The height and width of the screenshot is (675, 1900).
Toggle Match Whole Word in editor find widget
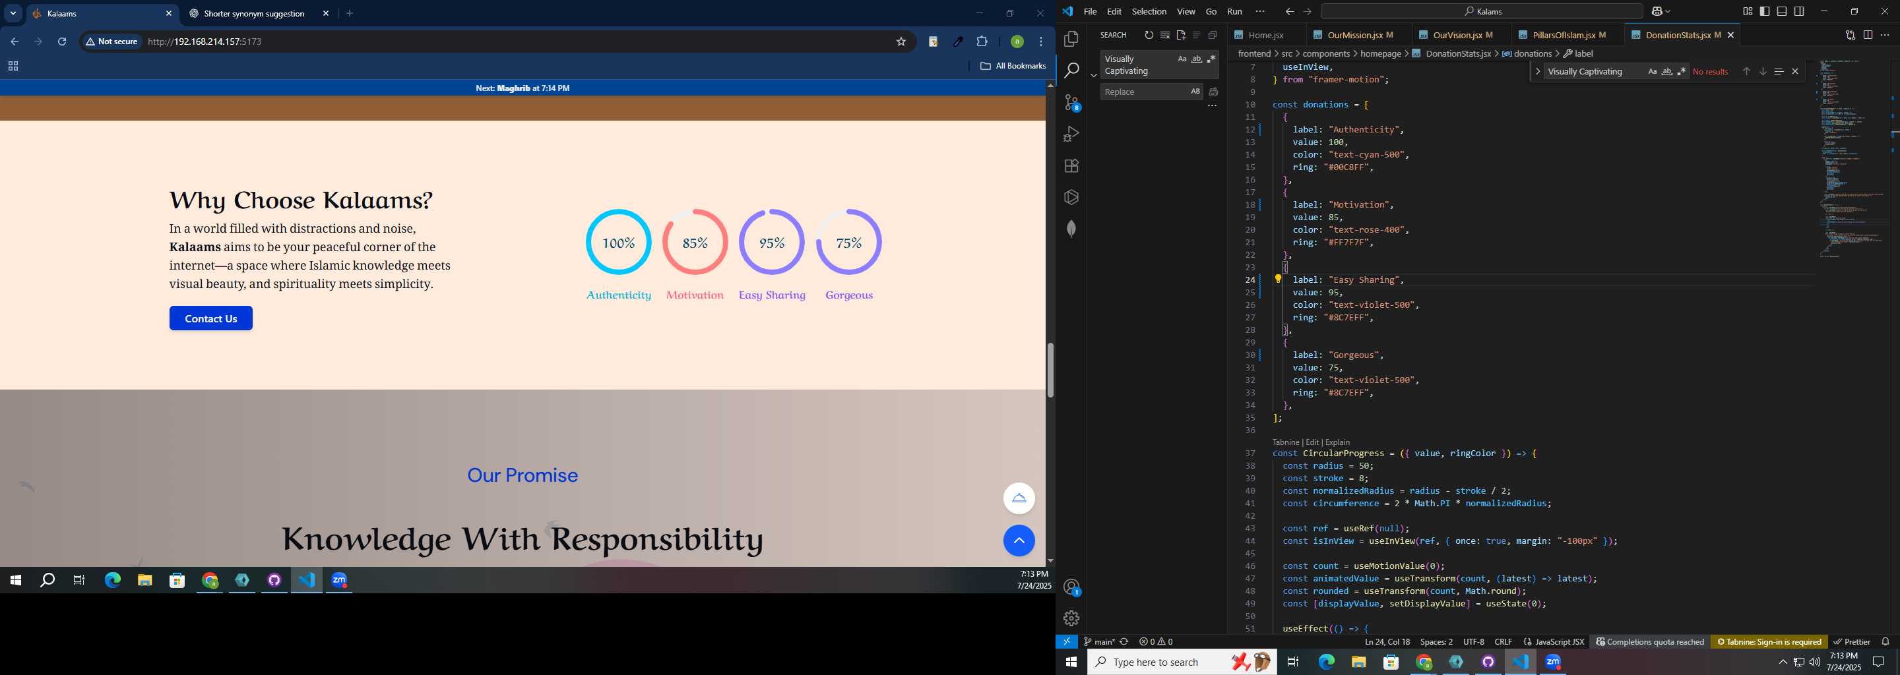click(1667, 71)
